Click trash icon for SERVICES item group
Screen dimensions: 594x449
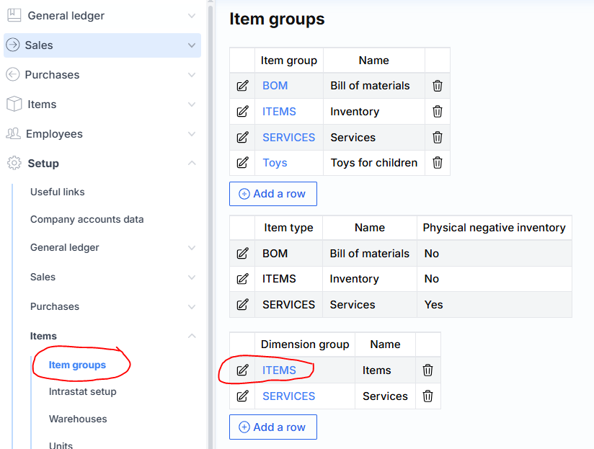(437, 137)
